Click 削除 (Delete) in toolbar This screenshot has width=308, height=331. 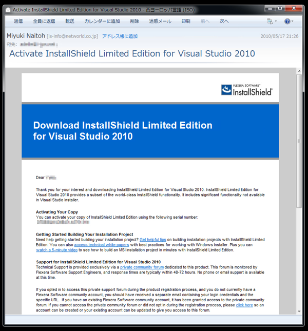pos(134,21)
